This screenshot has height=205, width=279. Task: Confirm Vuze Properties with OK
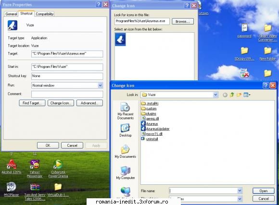(48, 145)
